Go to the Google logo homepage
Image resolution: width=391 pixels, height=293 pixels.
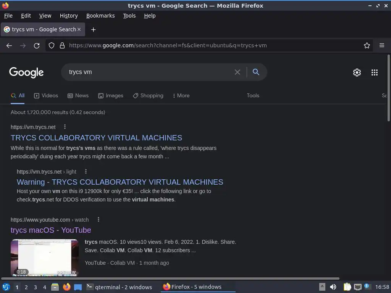tap(26, 72)
